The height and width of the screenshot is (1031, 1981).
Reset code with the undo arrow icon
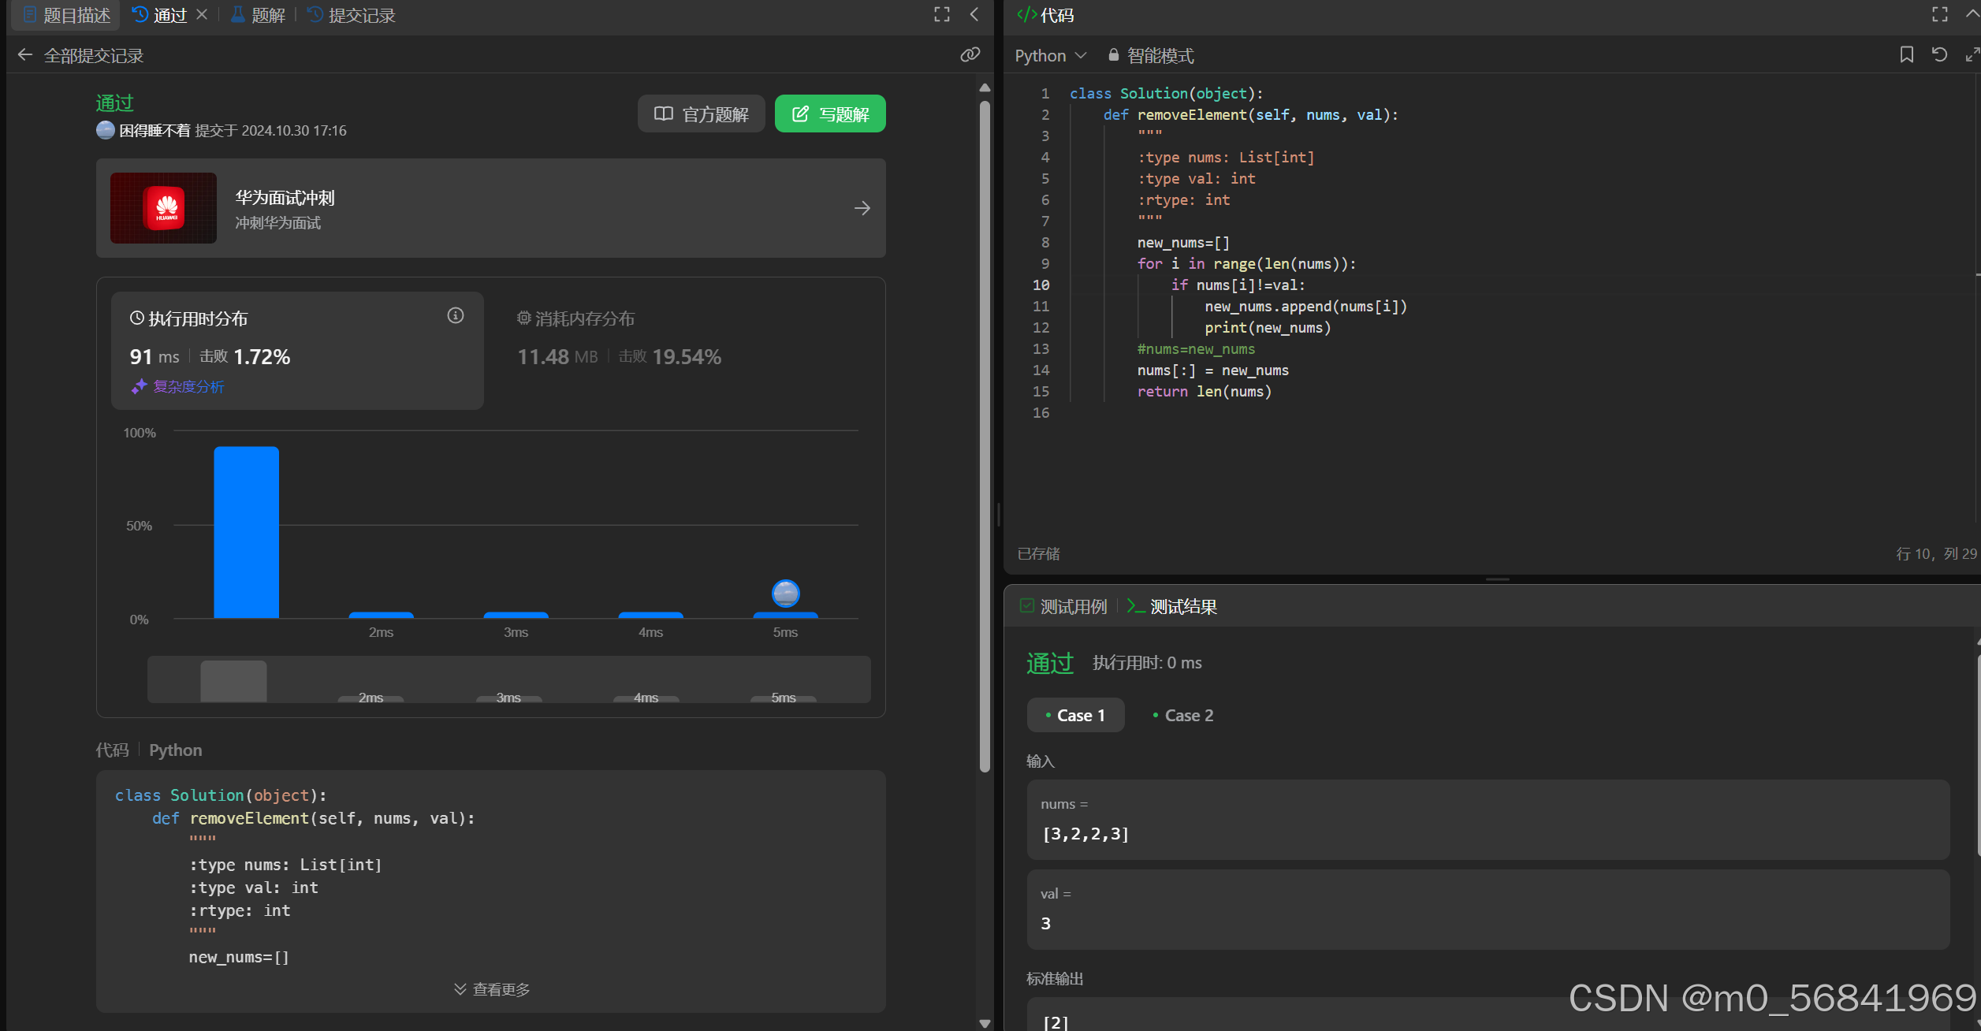coord(1939,54)
